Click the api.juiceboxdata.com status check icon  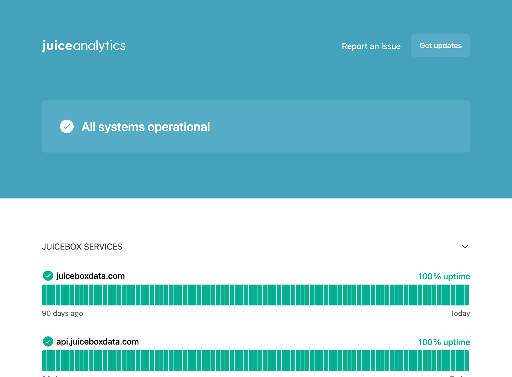click(x=48, y=342)
